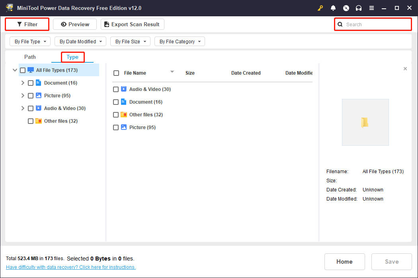This screenshot has height=278, width=418.
Task: Check the All File Types checkbox
Action: pos(23,70)
